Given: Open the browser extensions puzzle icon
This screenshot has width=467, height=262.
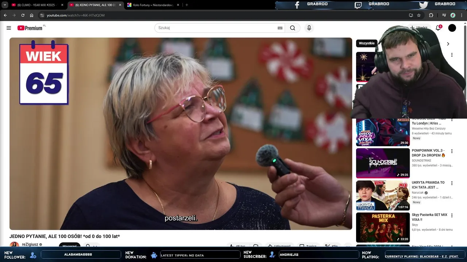Looking at the screenshot, I should pyautogui.click(x=431, y=15).
